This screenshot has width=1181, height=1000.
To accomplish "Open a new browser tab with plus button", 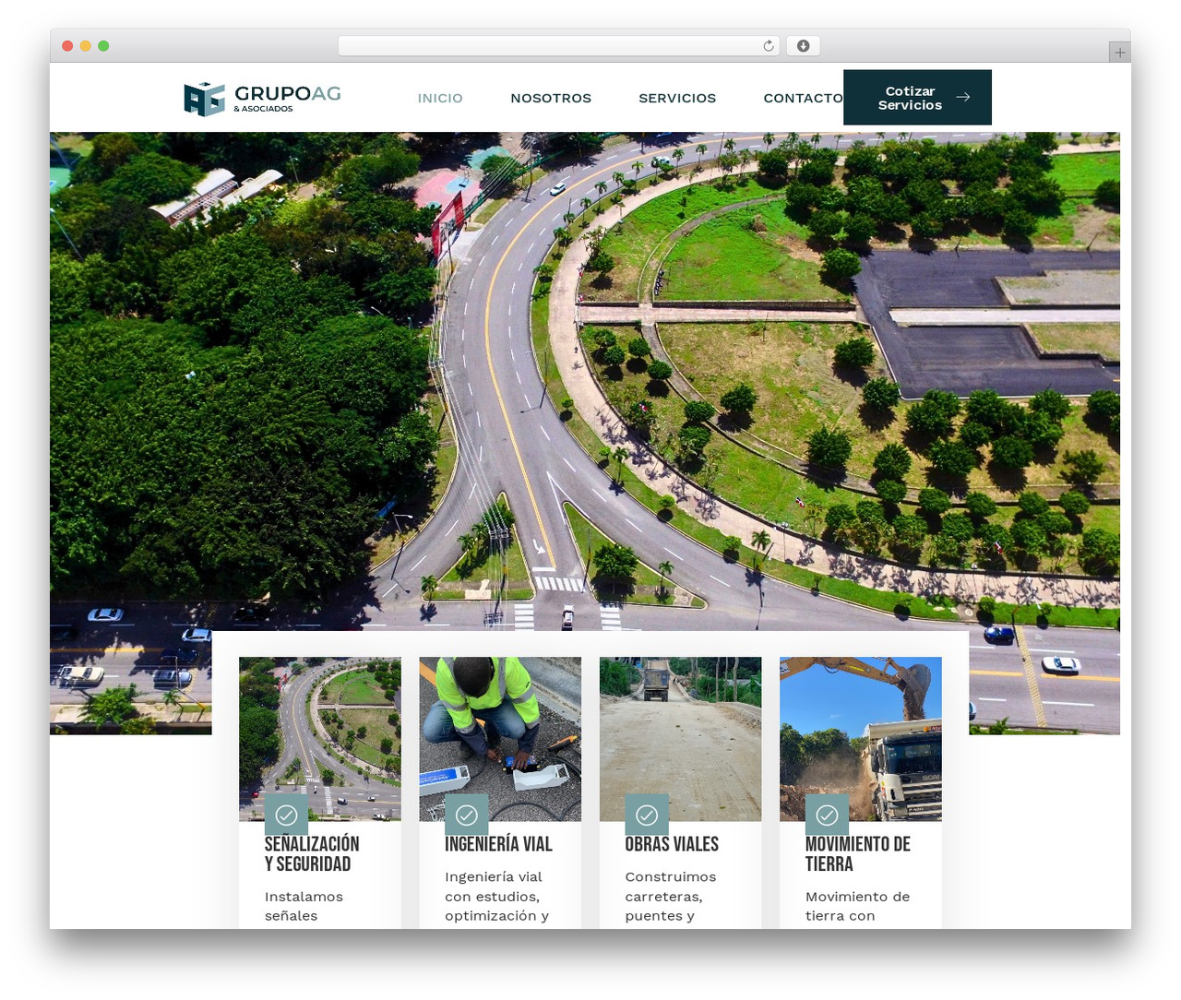I will [x=1119, y=53].
